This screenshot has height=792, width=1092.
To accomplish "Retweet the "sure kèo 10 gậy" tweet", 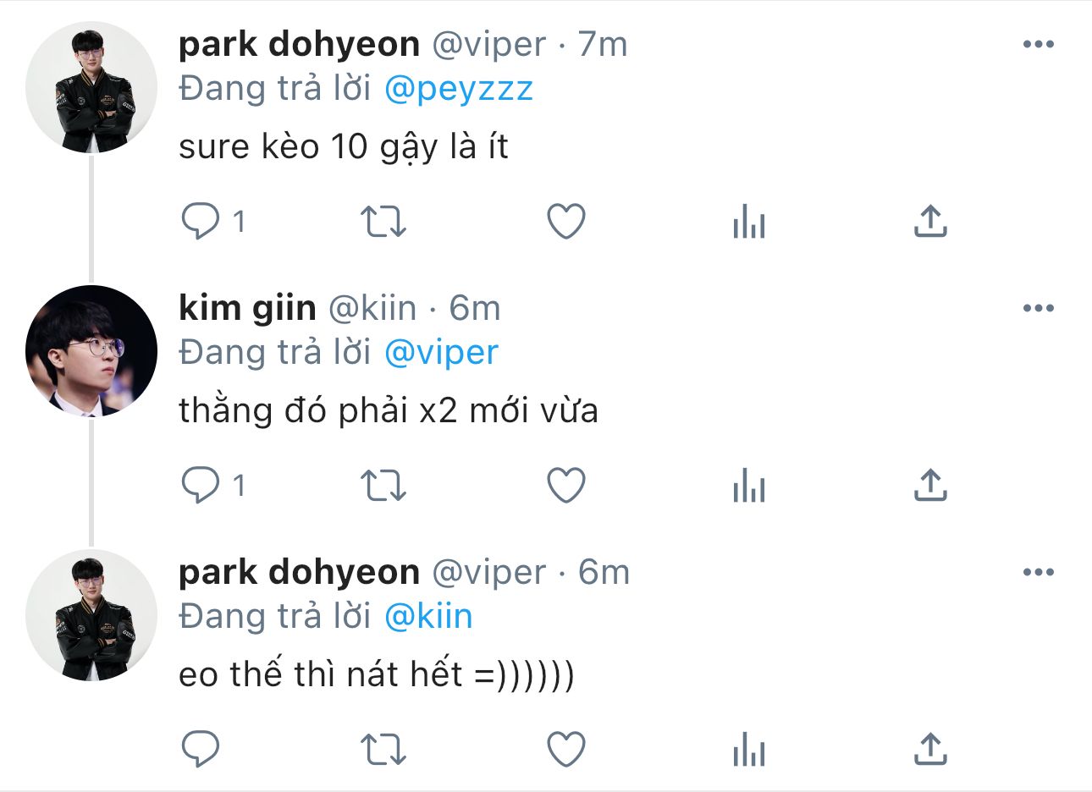I will (x=383, y=222).
